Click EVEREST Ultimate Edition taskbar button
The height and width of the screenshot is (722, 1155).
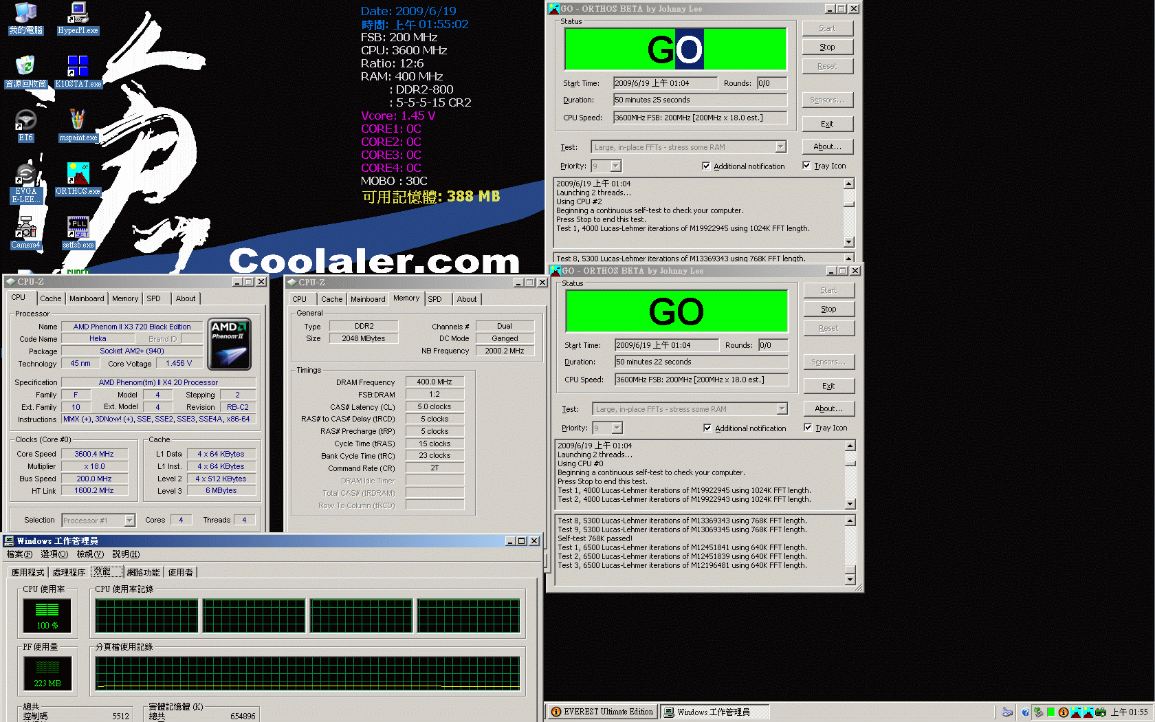[602, 712]
